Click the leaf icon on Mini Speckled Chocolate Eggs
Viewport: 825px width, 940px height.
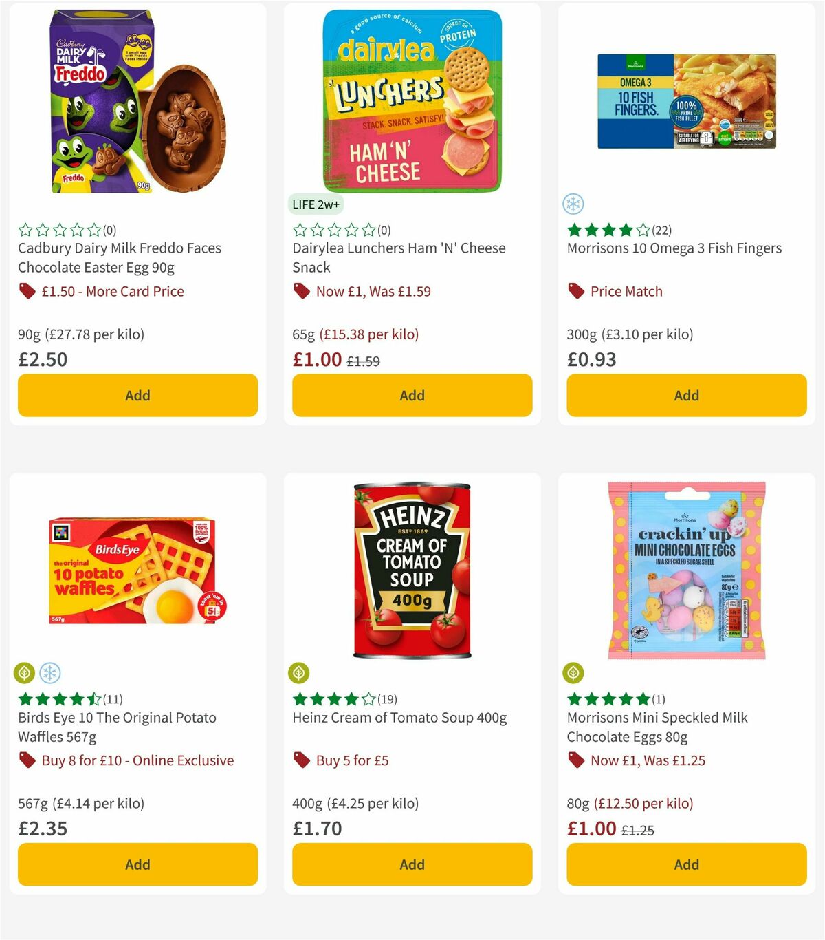(573, 674)
